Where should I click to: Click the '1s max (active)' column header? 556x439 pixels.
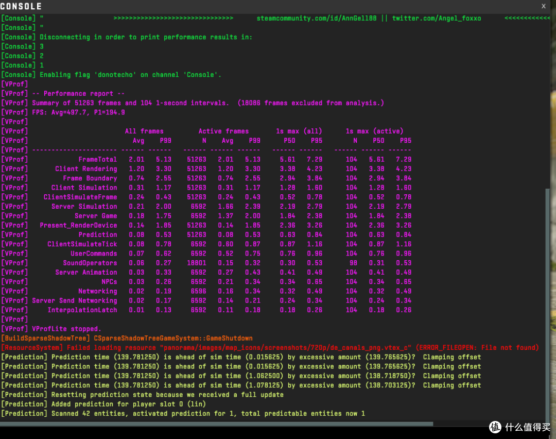click(374, 131)
